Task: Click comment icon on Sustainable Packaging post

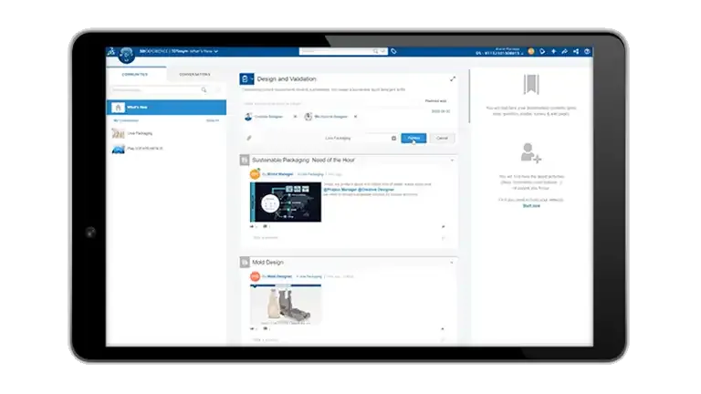Action: coord(265,226)
